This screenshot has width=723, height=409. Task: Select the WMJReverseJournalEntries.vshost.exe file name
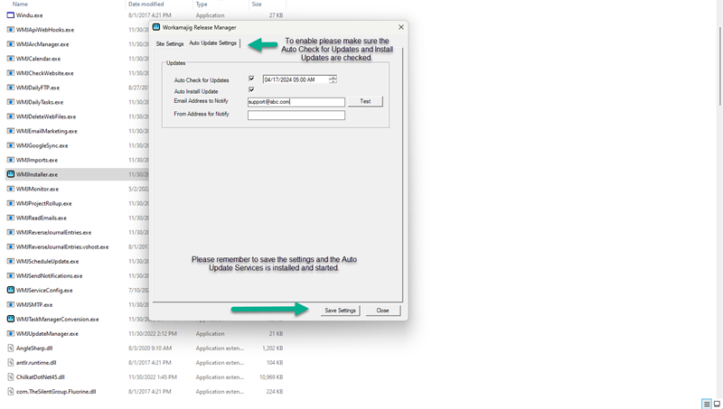[x=62, y=246]
